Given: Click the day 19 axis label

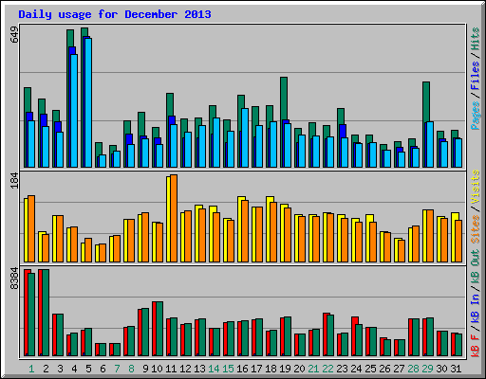Looking at the screenshot, I should [x=285, y=369].
